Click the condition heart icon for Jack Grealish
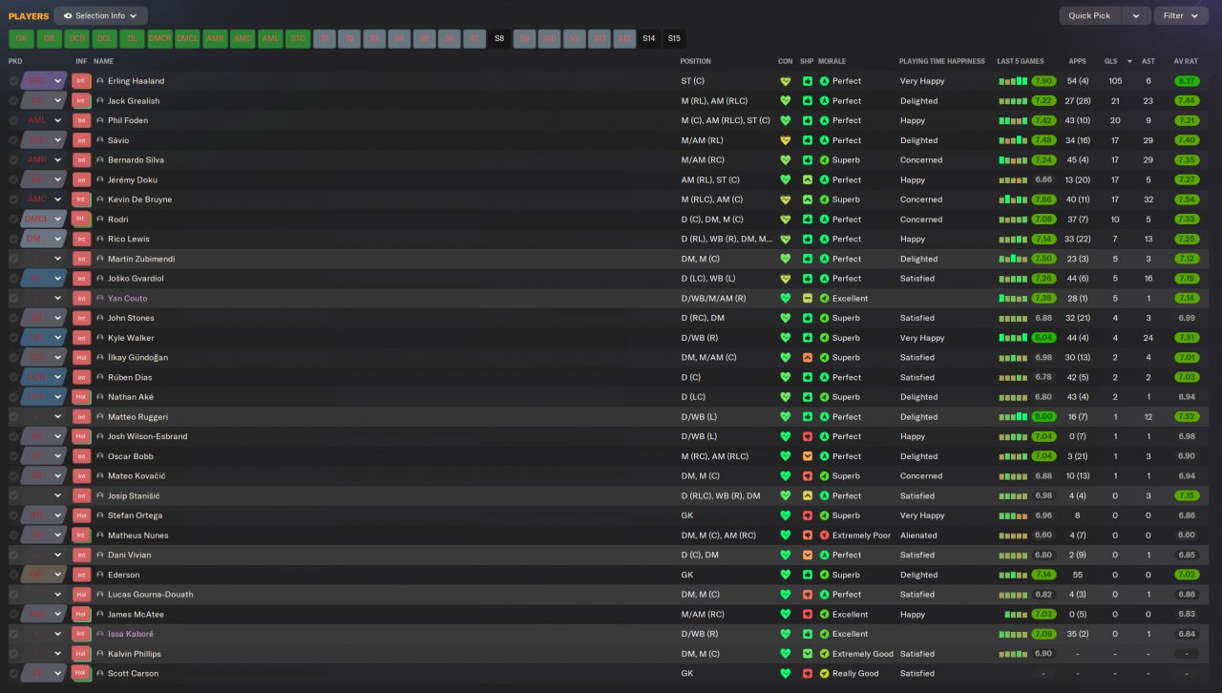The height and width of the screenshot is (693, 1222). click(786, 101)
